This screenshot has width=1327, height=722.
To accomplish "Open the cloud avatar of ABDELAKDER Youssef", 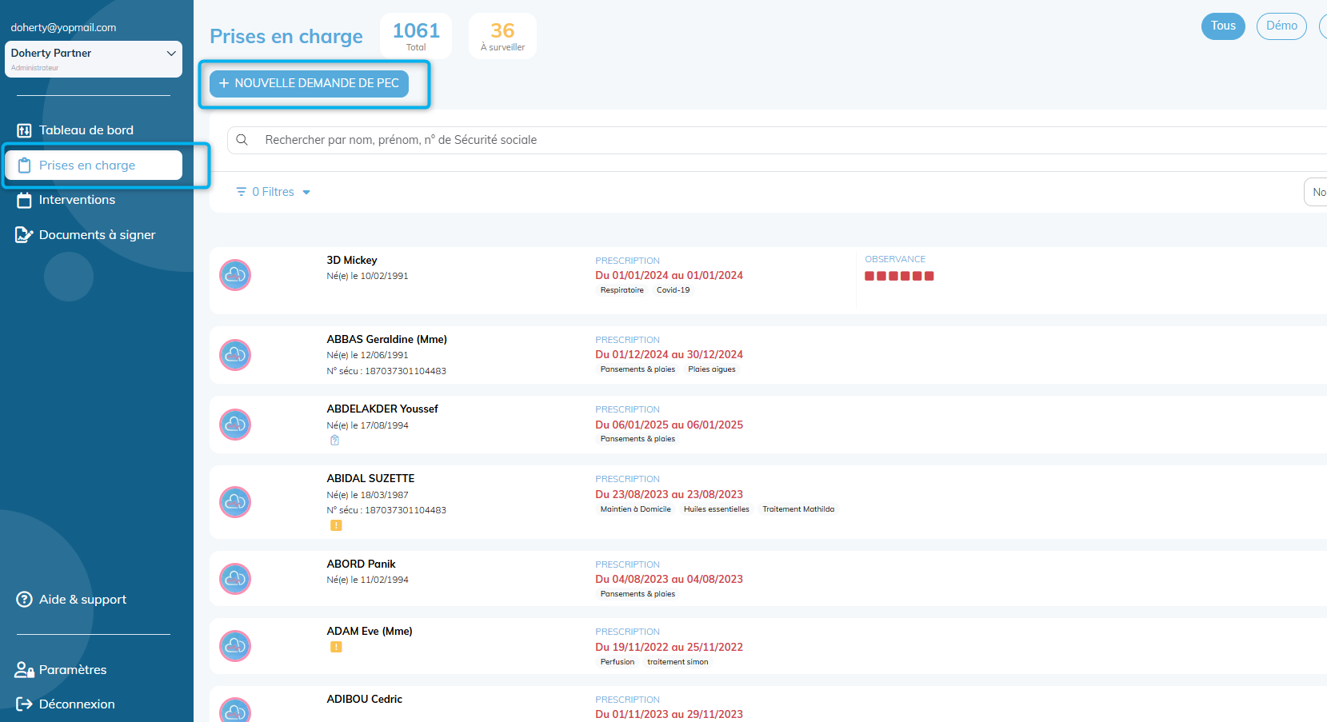I will pyautogui.click(x=235, y=425).
